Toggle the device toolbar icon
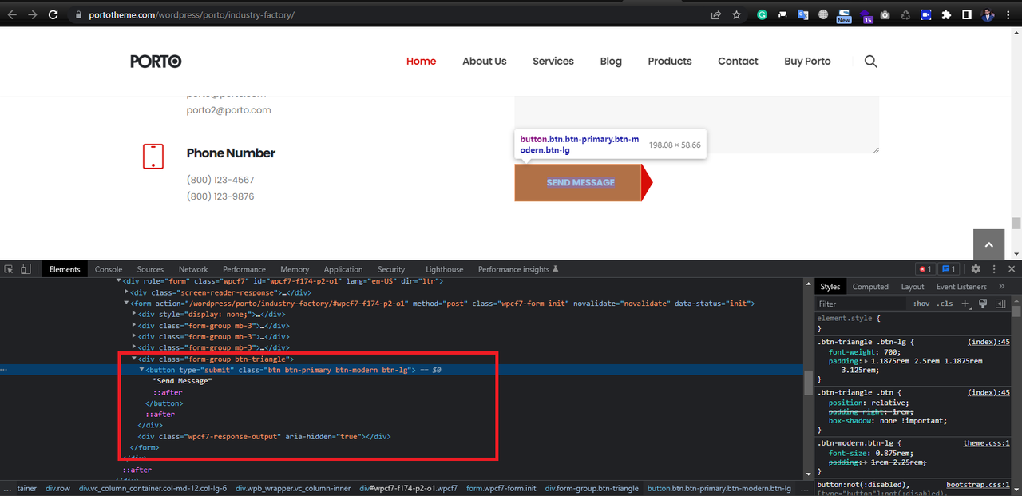Screen dimensions: 1022x496 pyautogui.click(x=26, y=269)
